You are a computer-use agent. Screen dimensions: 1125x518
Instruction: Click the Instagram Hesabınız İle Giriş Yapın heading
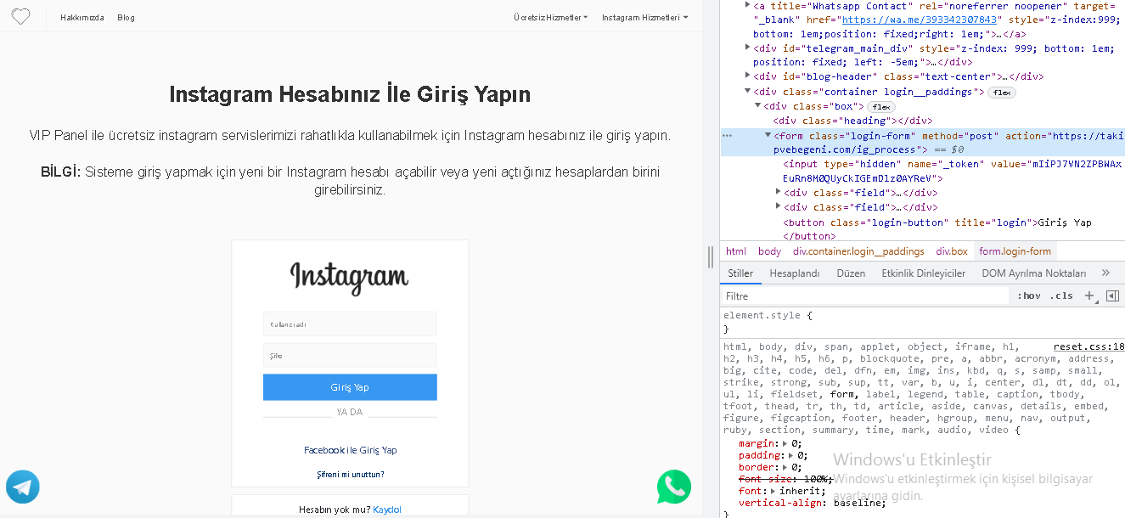pos(350,93)
